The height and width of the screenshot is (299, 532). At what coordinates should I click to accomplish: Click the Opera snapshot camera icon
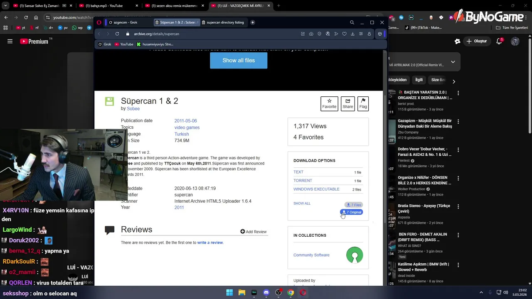pyautogui.click(x=311, y=34)
